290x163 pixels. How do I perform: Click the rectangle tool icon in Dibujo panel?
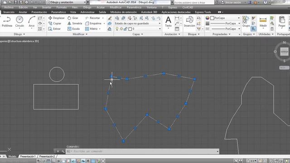(x=40, y=18)
